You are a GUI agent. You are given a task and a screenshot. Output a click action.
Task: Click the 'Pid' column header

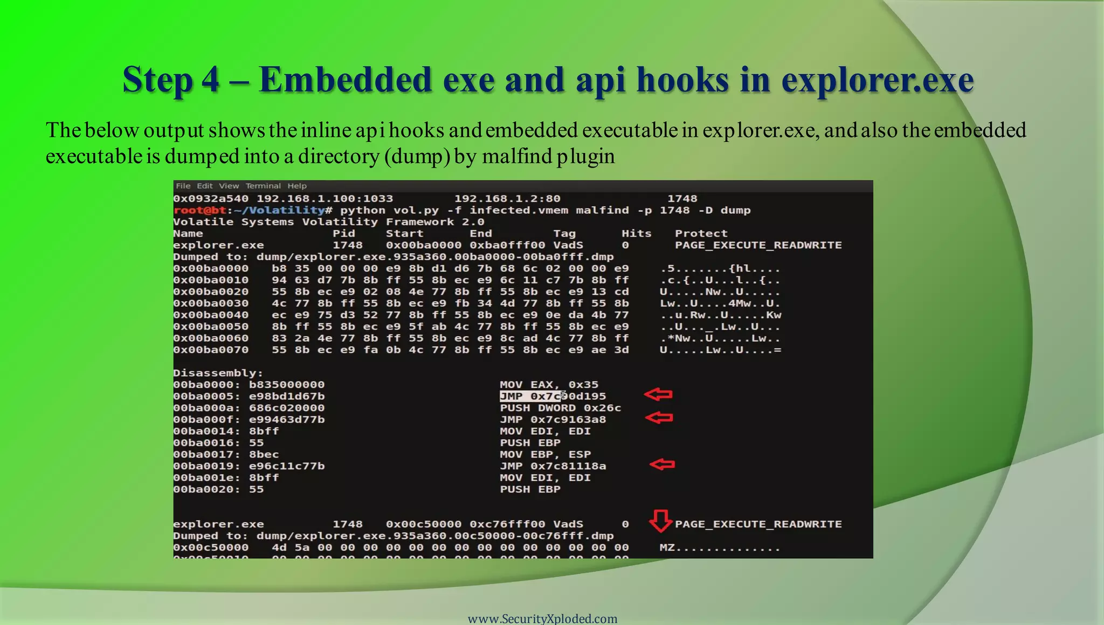(344, 234)
